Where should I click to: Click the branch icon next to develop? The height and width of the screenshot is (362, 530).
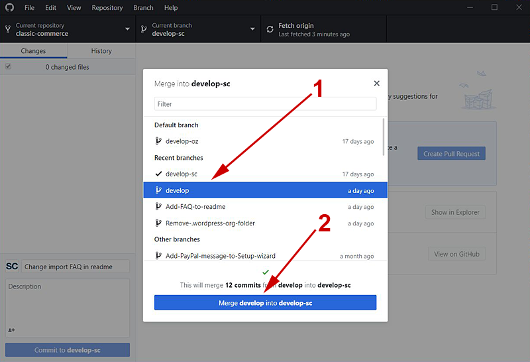[x=158, y=190]
